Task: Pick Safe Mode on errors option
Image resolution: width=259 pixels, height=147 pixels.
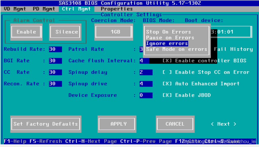Action: click(176, 49)
